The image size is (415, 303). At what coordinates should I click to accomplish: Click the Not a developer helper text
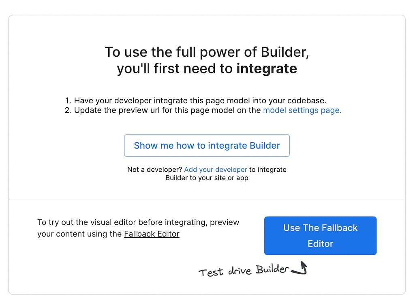tap(207, 173)
